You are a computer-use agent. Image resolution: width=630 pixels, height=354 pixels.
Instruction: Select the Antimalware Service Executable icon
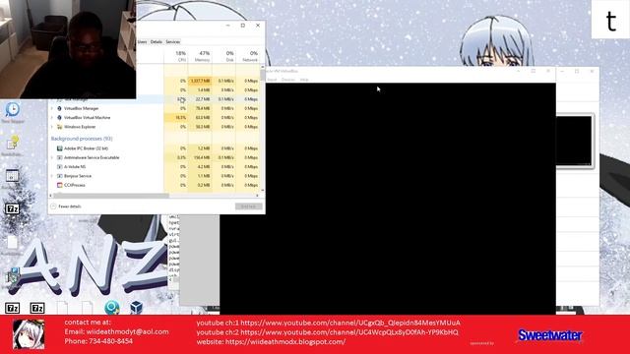[x=59, y=157]
